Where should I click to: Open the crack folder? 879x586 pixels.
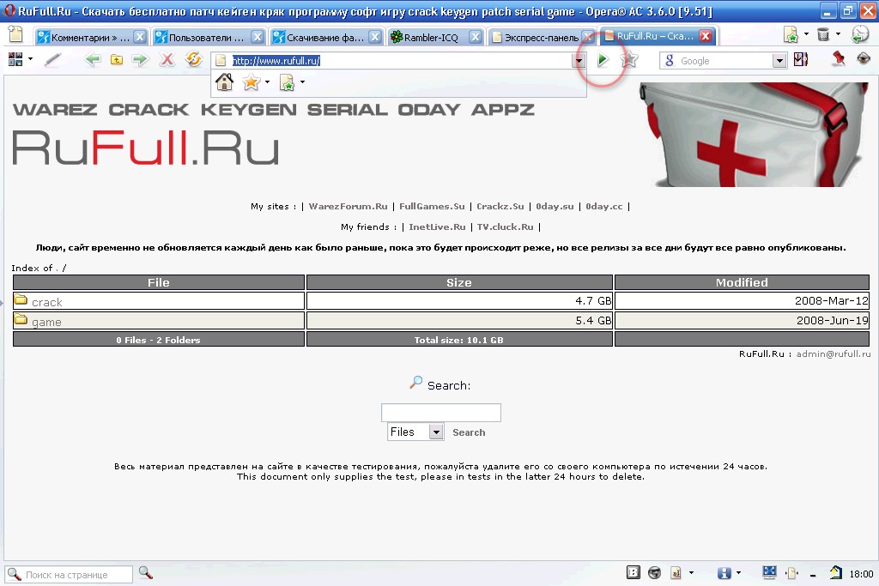click(46, 302)
